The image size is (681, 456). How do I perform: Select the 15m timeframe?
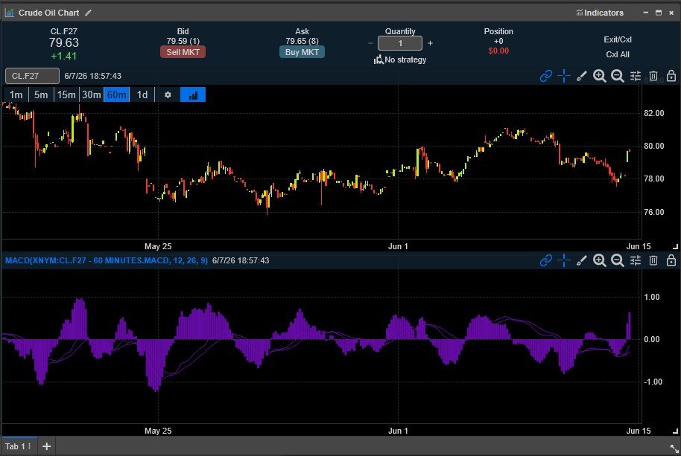tap(66, 95)
